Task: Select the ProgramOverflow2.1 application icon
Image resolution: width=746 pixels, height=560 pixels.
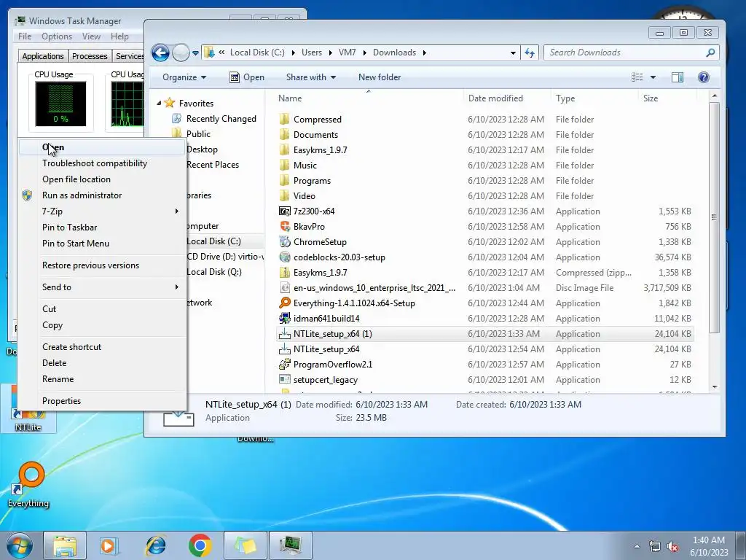Action: point(285,365)
